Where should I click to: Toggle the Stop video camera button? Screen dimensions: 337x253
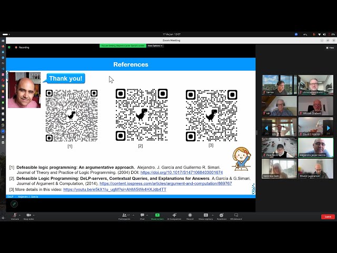[x=28, y=216]
